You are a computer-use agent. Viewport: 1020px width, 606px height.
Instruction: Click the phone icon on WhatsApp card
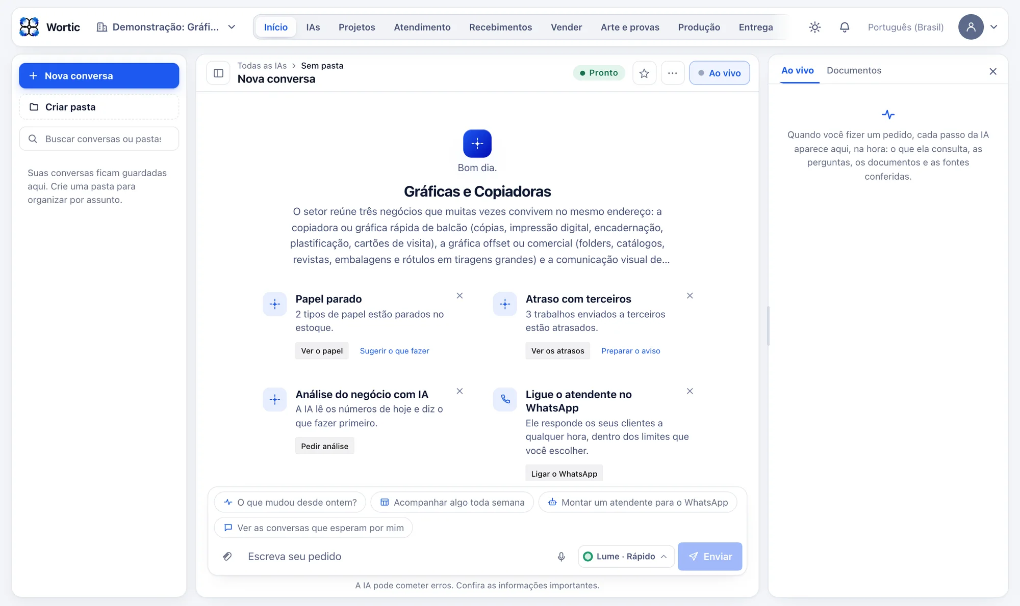[505, 400]
